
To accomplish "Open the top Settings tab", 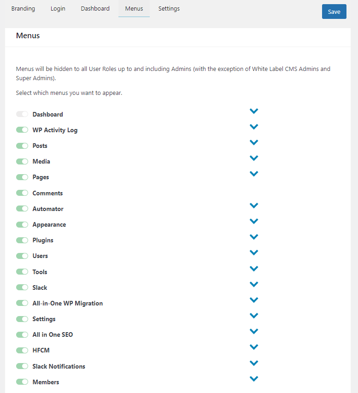I will (x=169, y=8).
